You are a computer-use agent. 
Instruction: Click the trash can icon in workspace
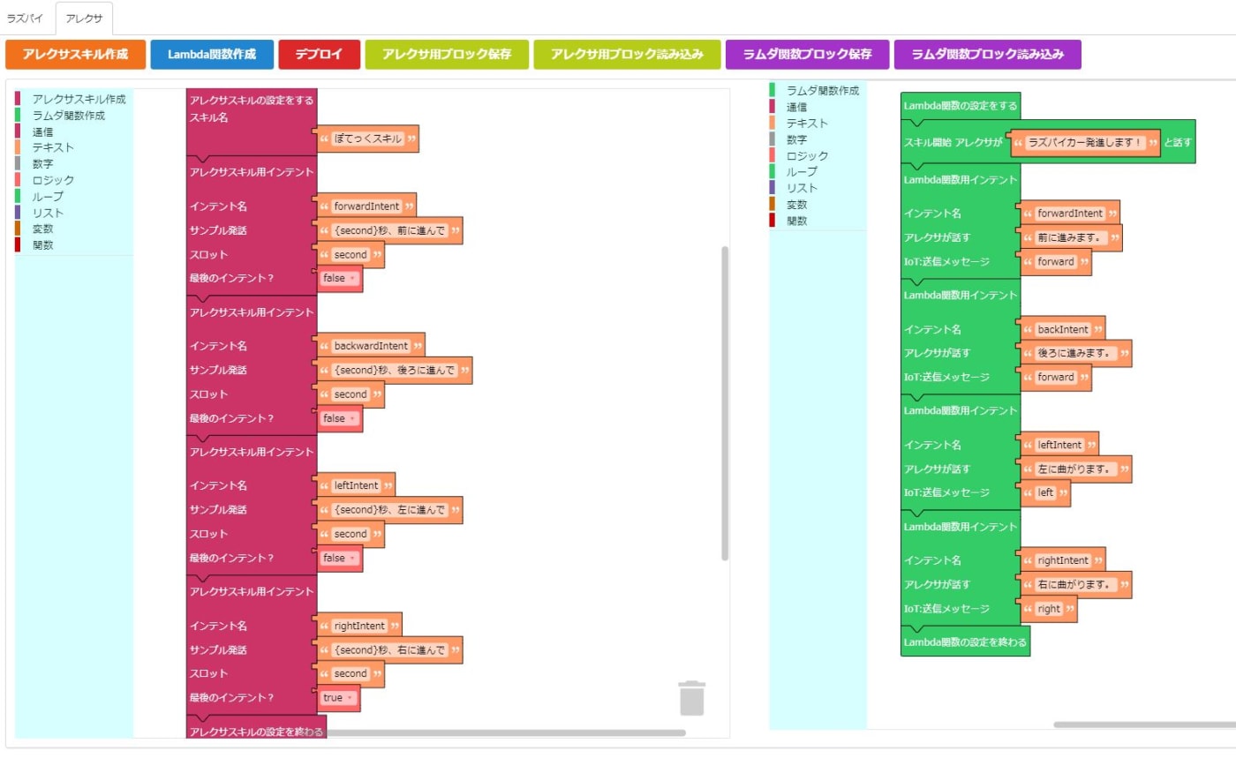tap(691, 697)
